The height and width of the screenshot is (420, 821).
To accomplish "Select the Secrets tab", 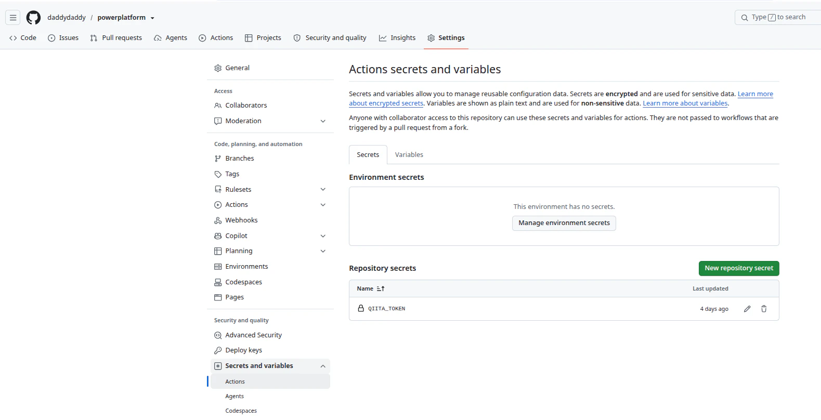I will pyautogui.click(x=368, y=155).
